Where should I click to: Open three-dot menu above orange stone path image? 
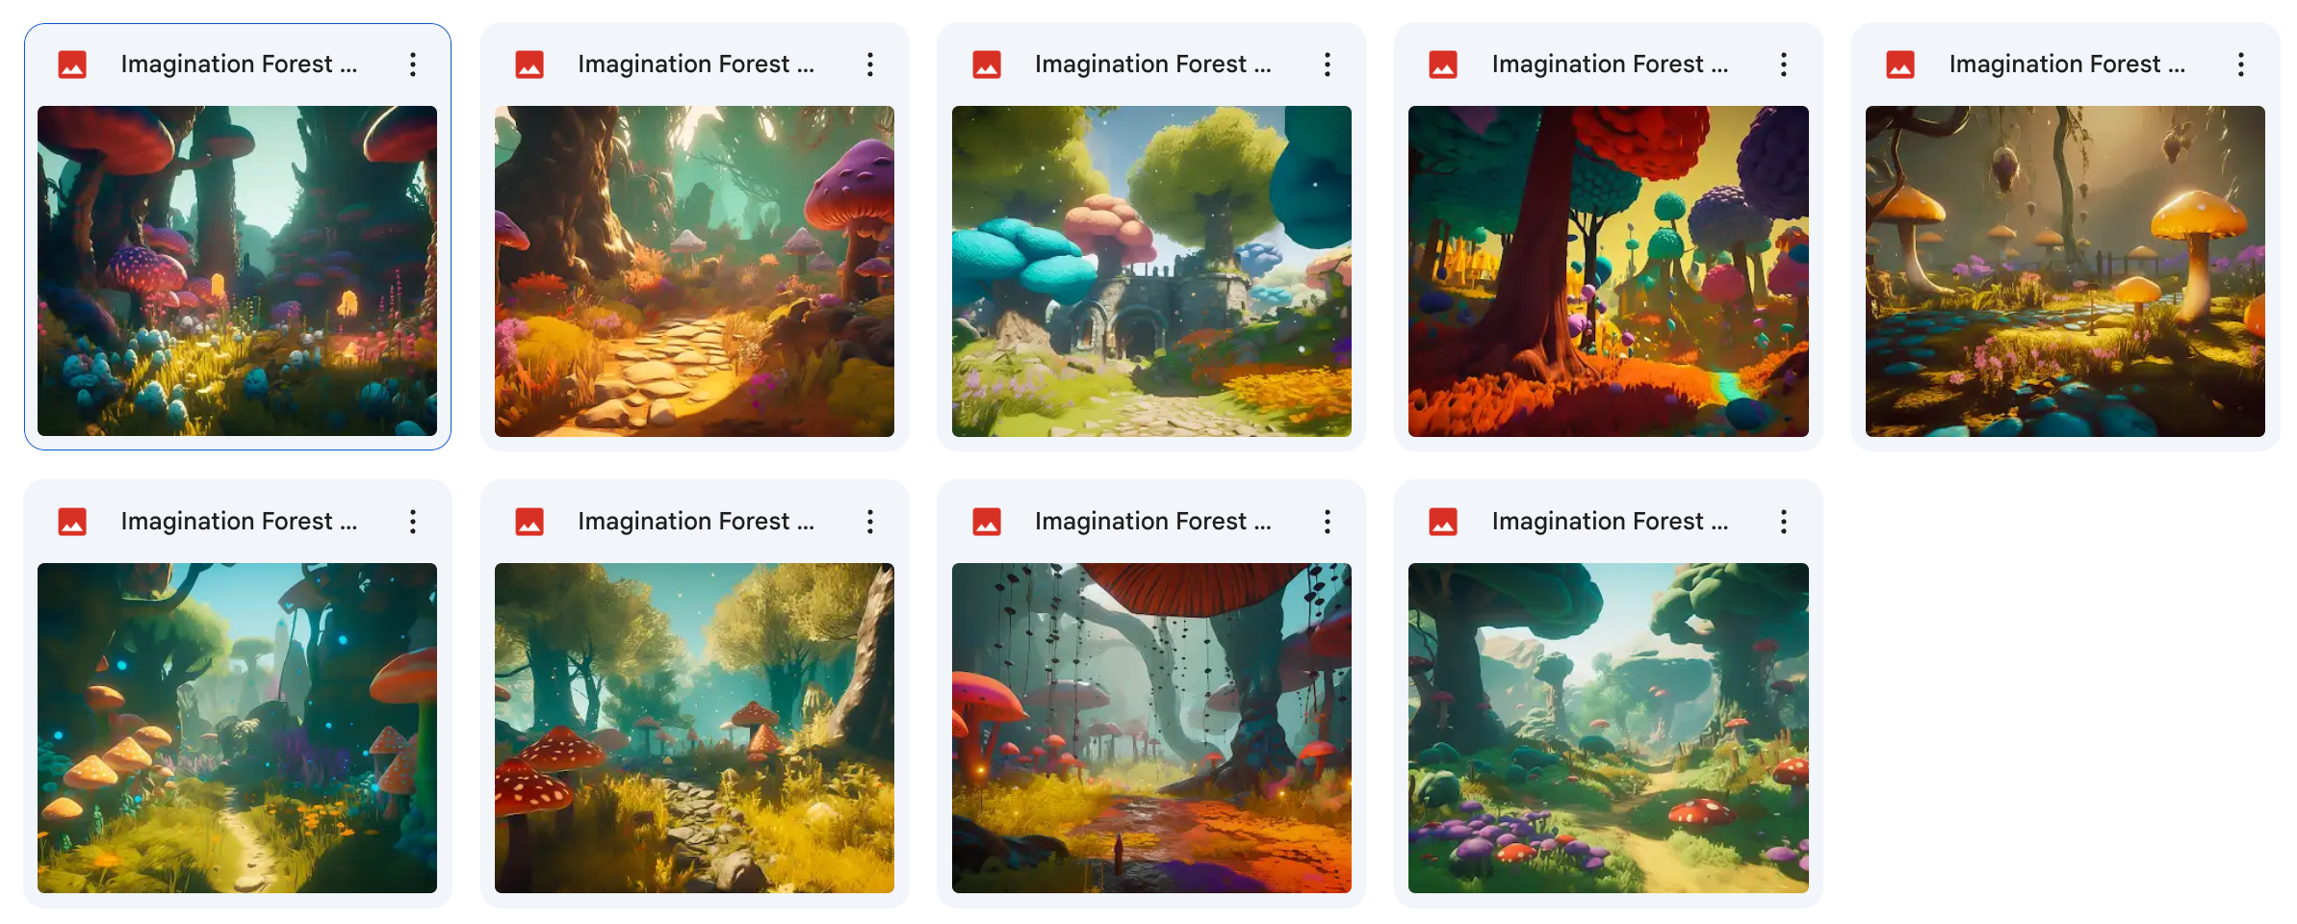pyautogui.click(x=870, y=64)
